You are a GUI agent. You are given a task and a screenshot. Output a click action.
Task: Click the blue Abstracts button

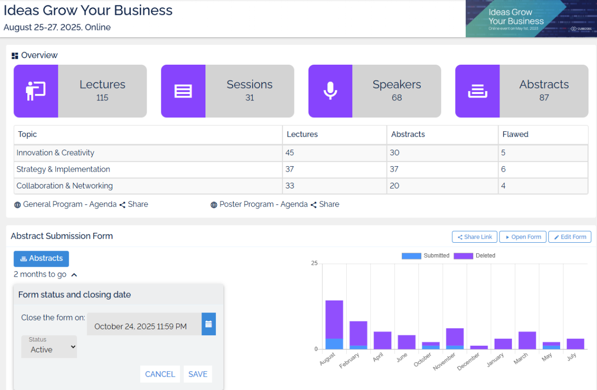41,259
